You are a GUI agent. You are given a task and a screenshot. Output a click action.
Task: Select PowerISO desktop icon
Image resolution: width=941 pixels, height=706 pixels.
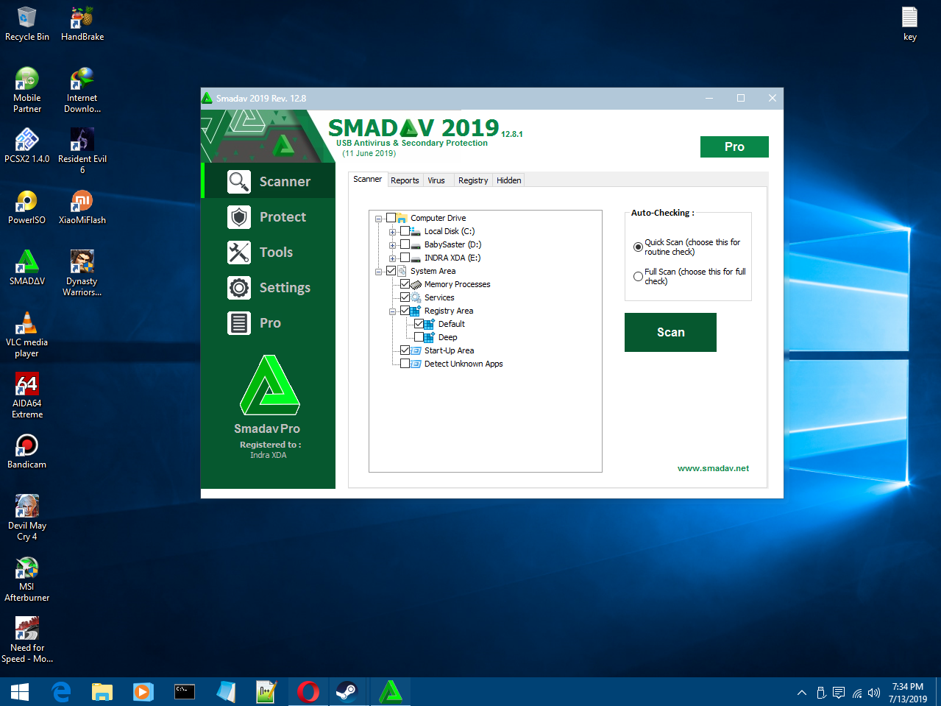tap(27, 207)
